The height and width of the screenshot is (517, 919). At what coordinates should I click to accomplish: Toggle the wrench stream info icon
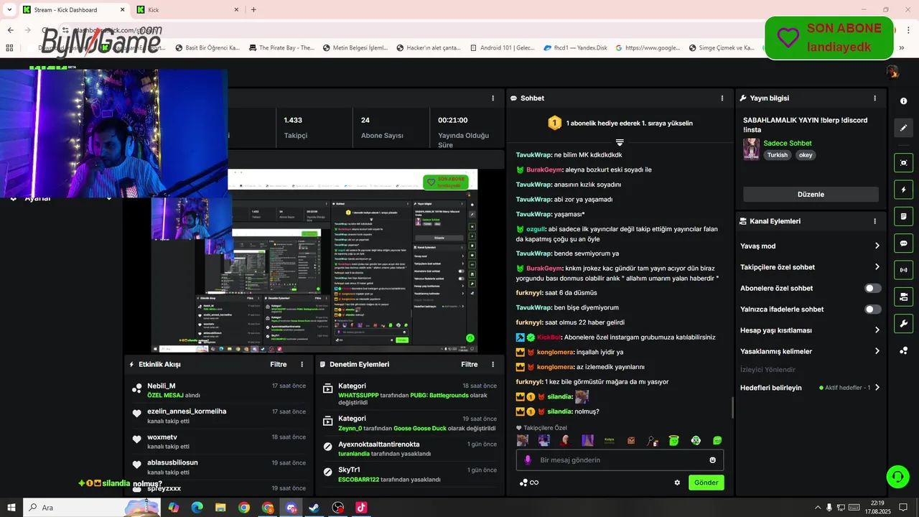click(x=903, y=323)
